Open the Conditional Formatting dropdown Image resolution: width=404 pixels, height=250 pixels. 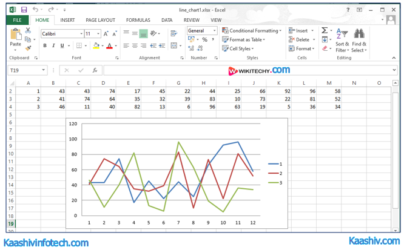pyautogui.click(x=252, y=31)
